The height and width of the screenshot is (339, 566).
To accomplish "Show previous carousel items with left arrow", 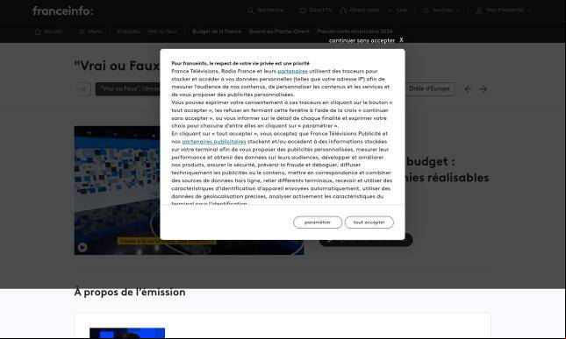I will point(468,89).
